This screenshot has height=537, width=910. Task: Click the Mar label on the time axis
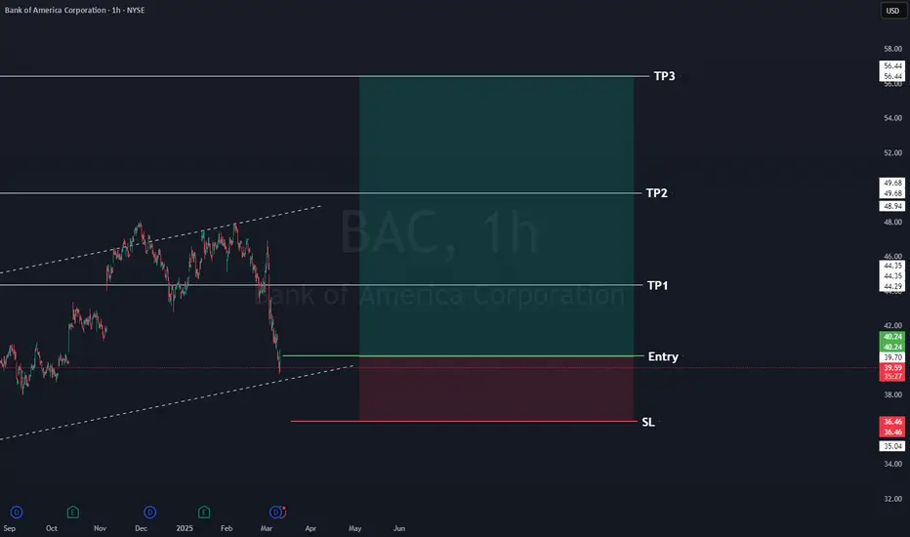point(267,528)
